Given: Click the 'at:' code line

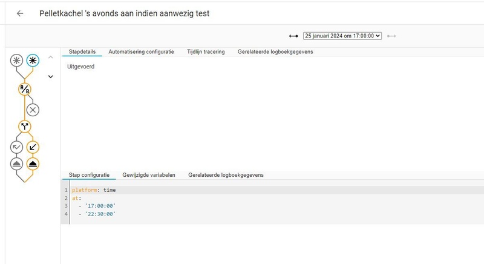Looking at the screenshot, I should [x=77, y=198].
